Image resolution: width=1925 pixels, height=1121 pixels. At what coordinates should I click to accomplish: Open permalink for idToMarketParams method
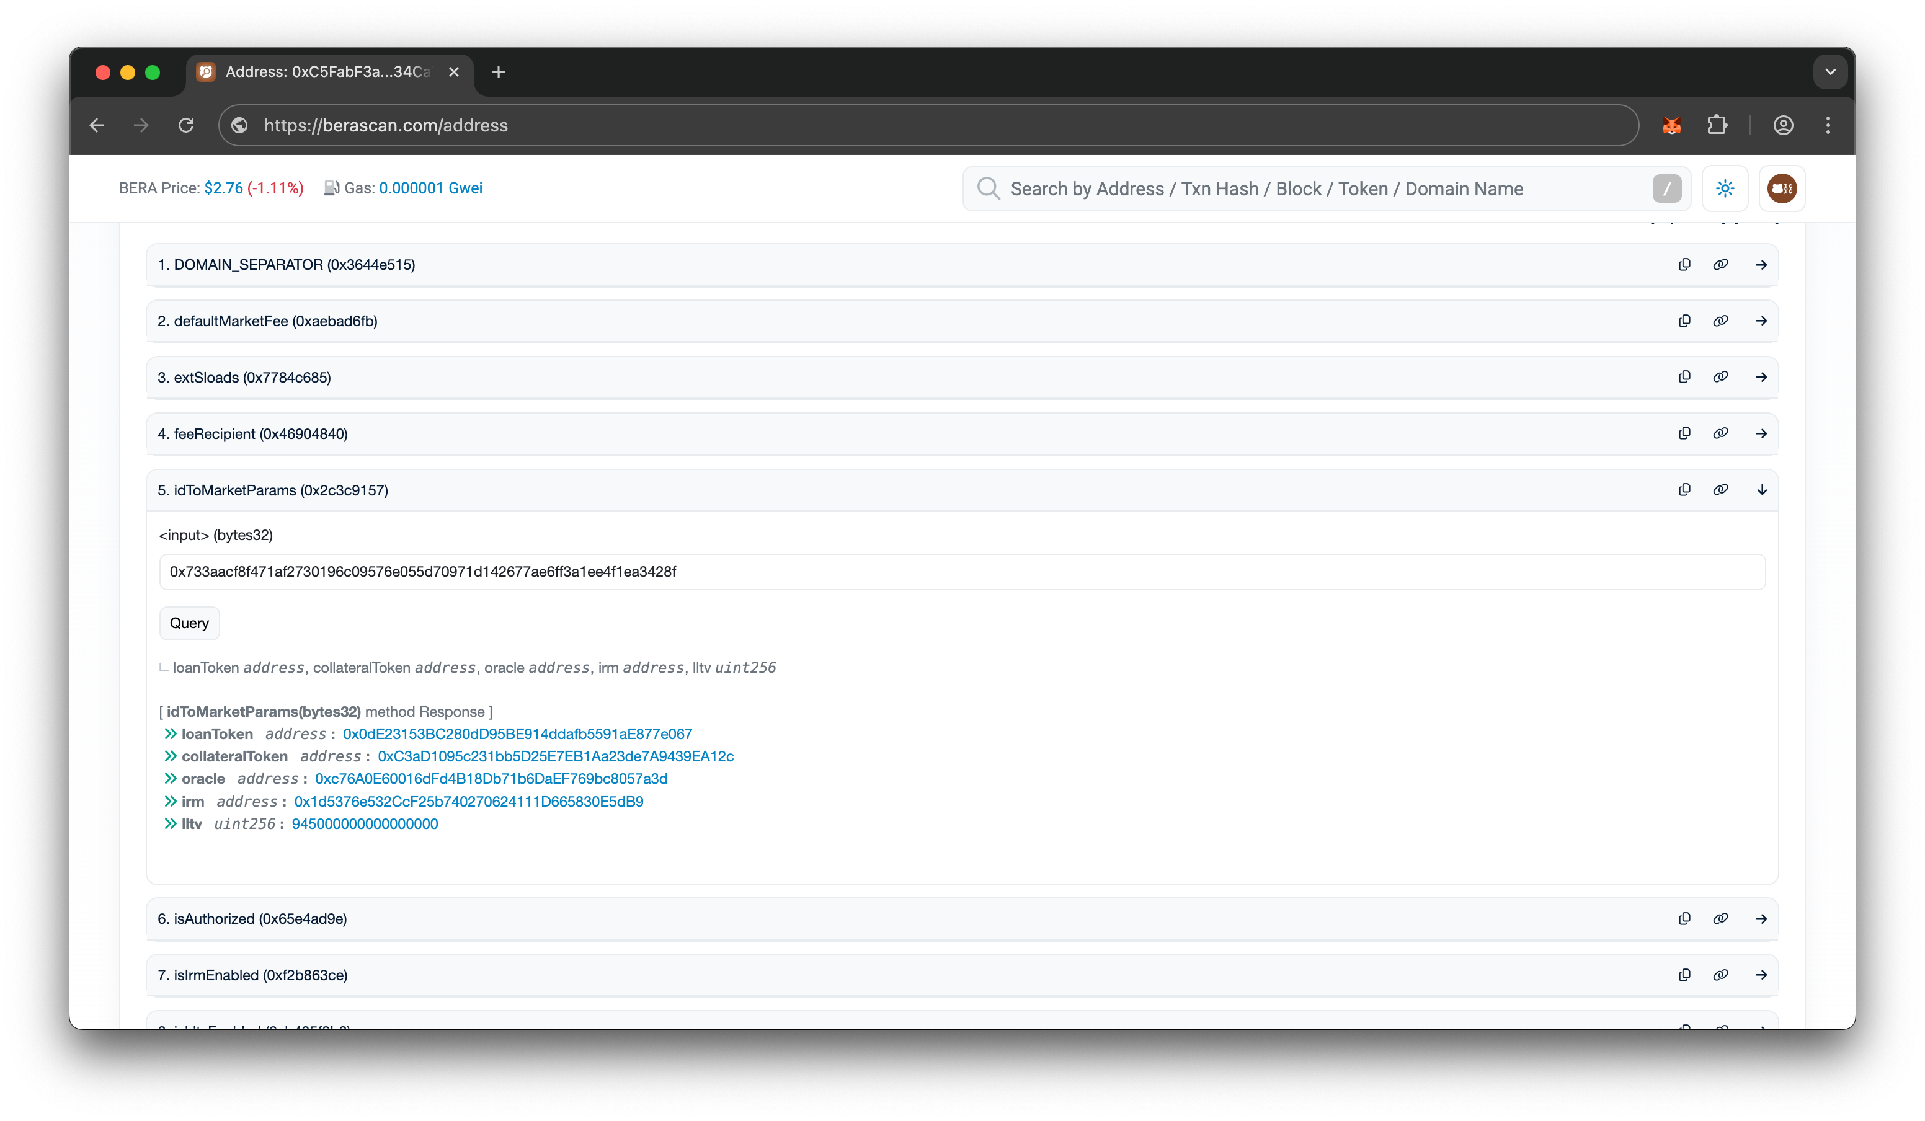1721,489
